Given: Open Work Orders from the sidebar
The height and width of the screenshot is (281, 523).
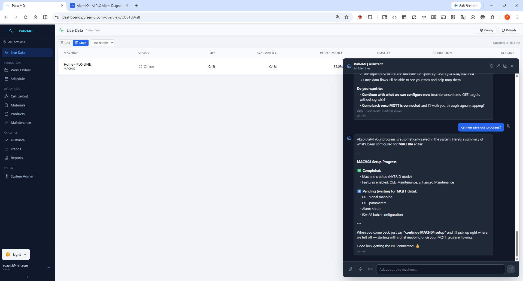Looking at the screenshot, I should tap(20, 70).
